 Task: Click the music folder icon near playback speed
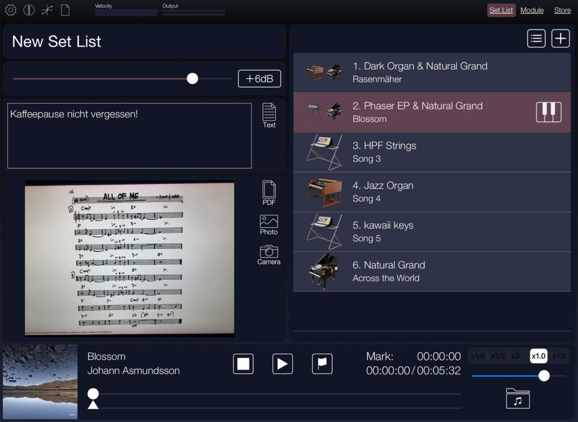click(517, 398)
